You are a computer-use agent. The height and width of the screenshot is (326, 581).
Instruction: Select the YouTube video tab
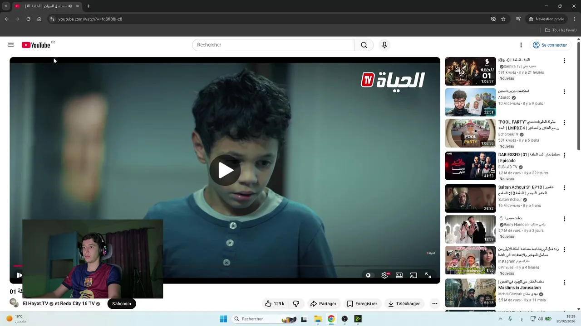click(47, 6)
